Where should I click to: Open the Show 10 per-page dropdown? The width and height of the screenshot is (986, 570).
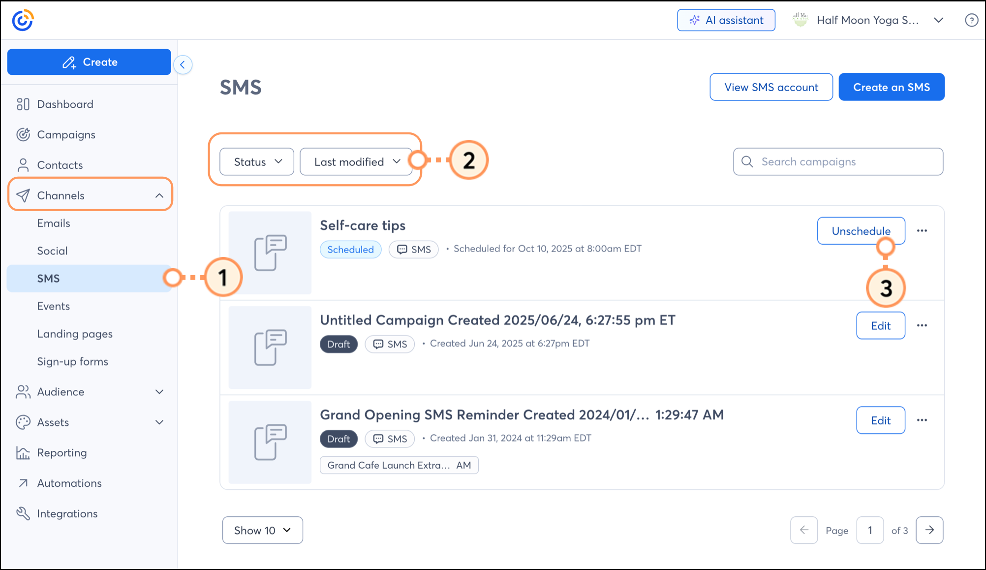point(262,530)
